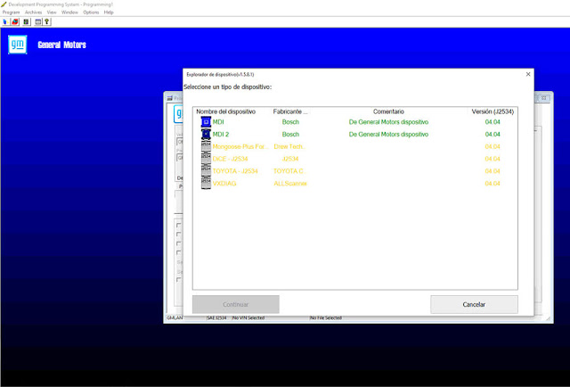Click the GM logo in the banner
Image resolution: width=570 pixels, height=387 pixels.
(x=18, y=45)
